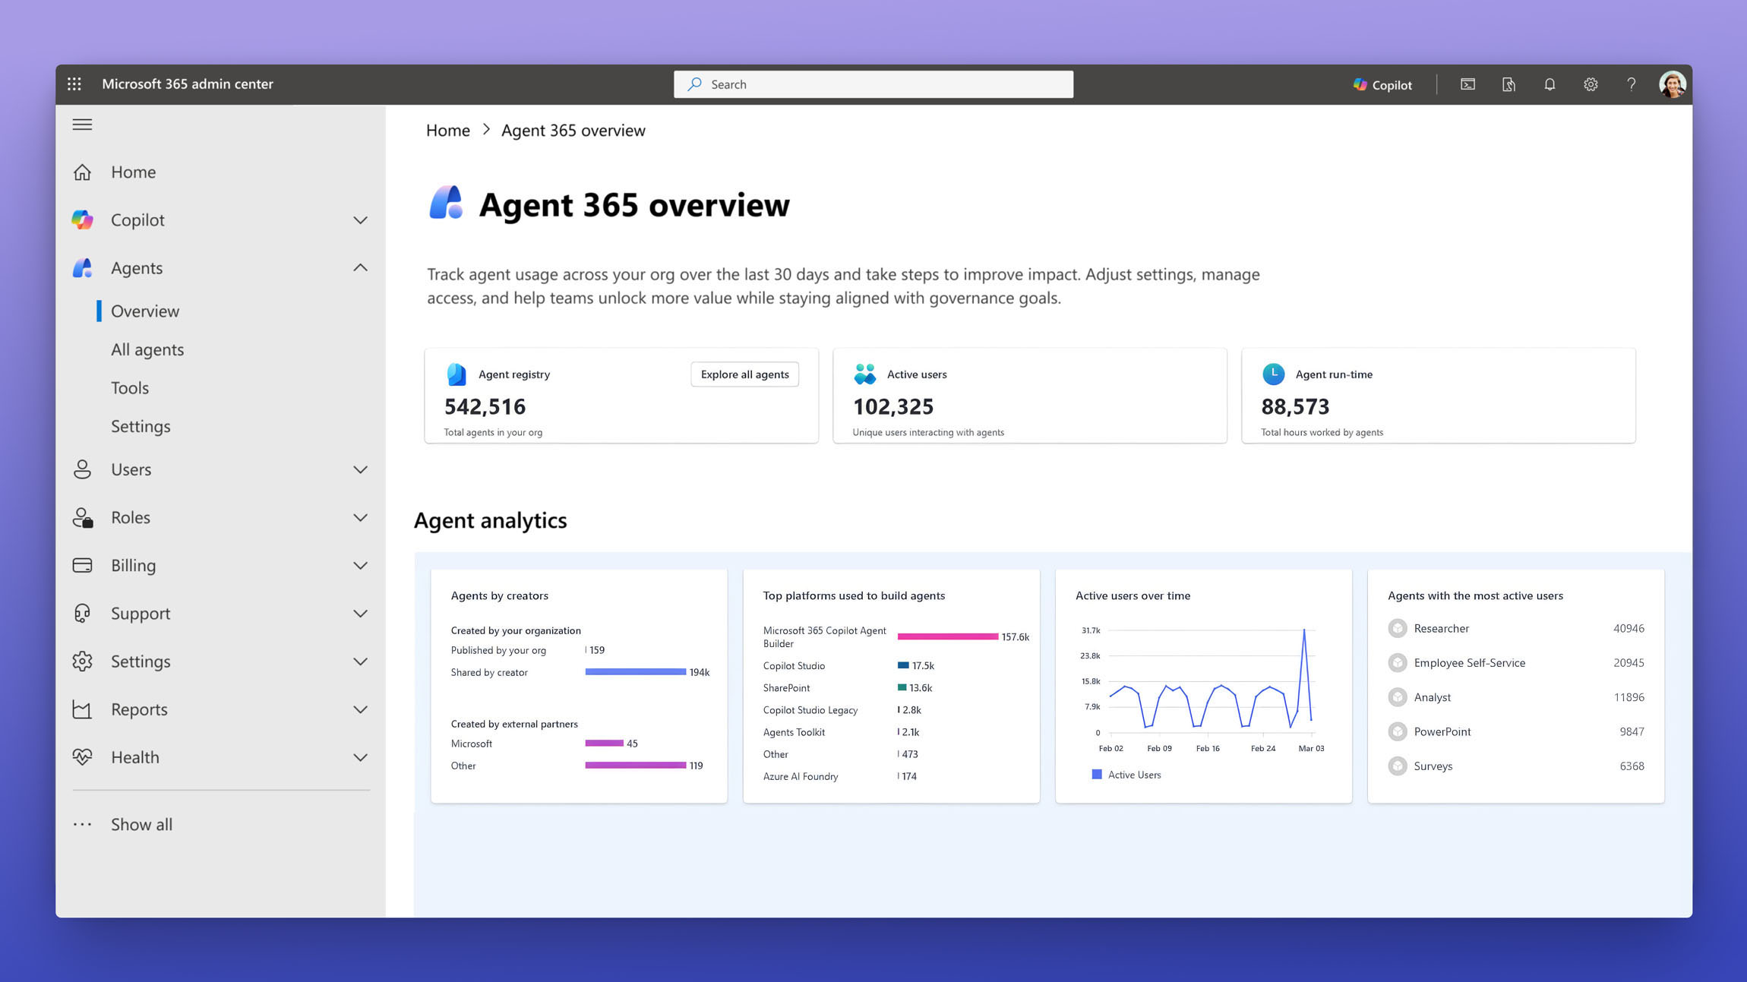1747x982 pixels.
Task: Open the help panel
Action: pyautogui.click(x=1631, y=84)
